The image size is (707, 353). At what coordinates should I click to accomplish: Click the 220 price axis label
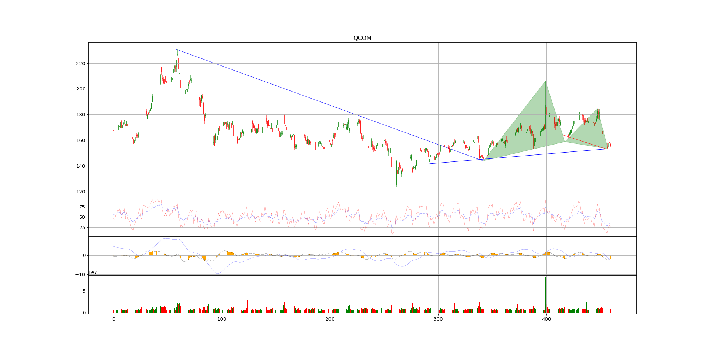(x=80, y=64)
